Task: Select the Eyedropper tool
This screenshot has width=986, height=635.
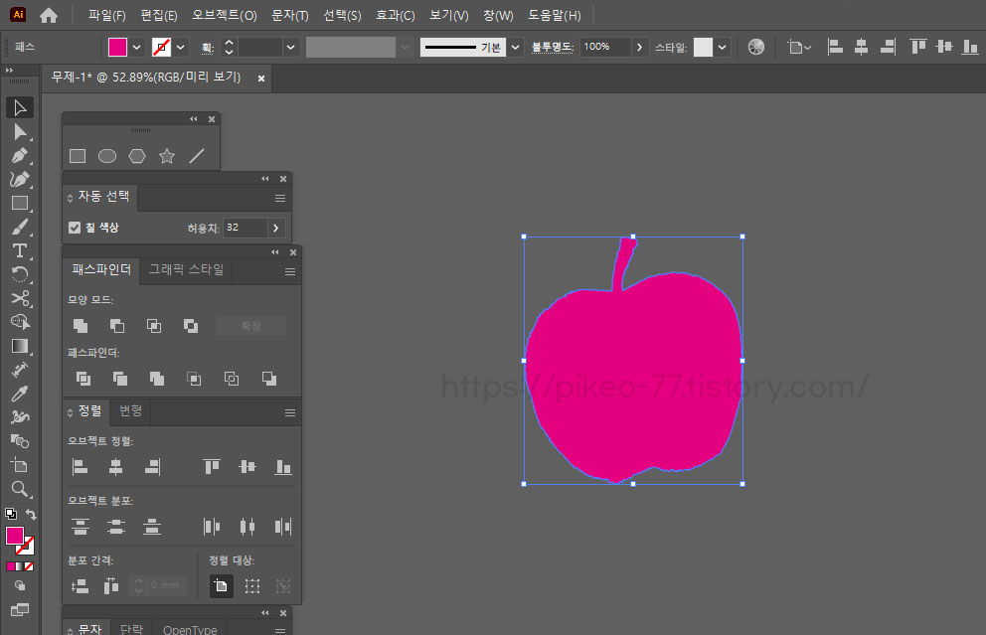Action: (20, 394)
